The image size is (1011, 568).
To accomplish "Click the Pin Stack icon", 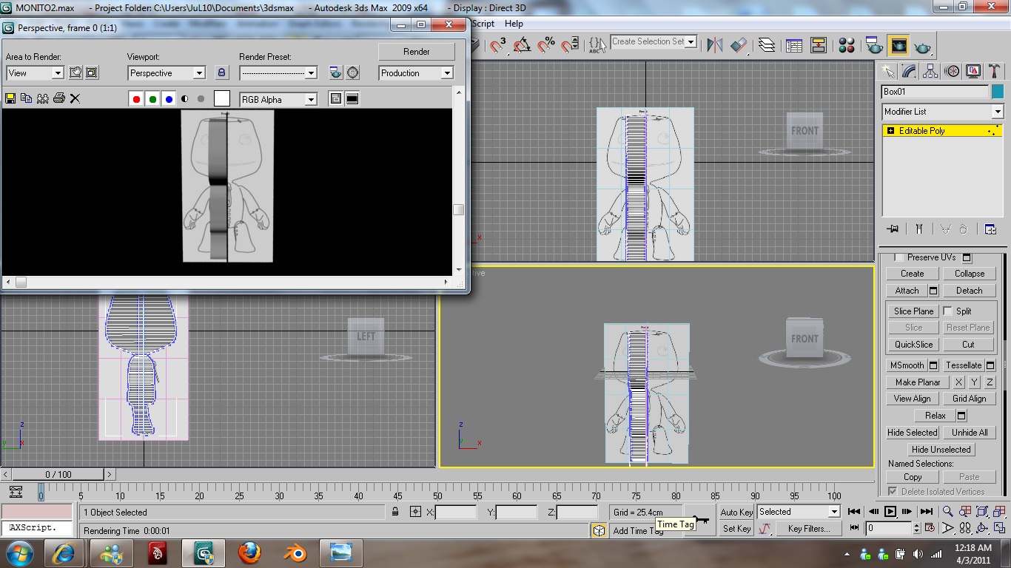I will click(893, 229).
